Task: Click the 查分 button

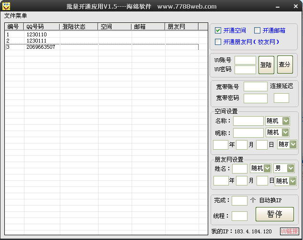Action: coord(285,65)
